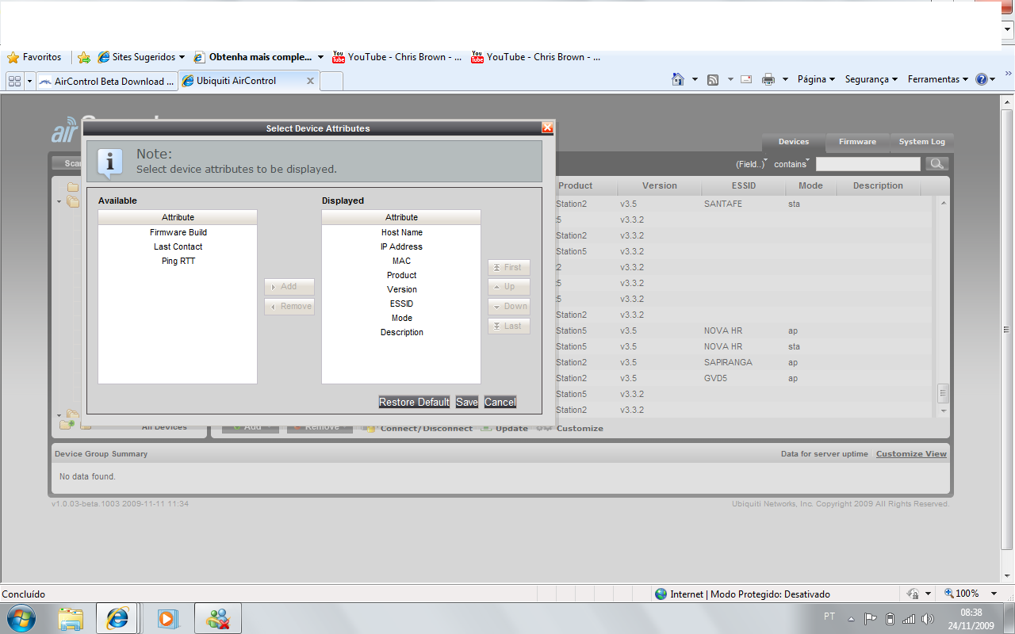Click the Last reorder button
Image resolution: width=1015 pixels, height=634 pixels.
509,326
